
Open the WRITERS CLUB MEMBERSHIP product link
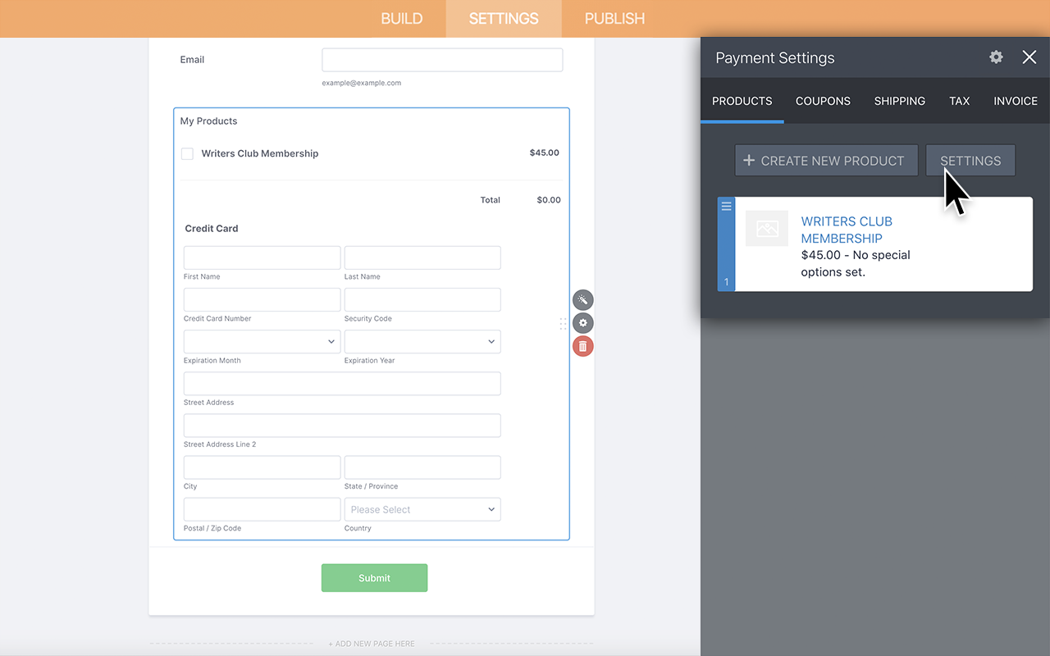[847, 230]
